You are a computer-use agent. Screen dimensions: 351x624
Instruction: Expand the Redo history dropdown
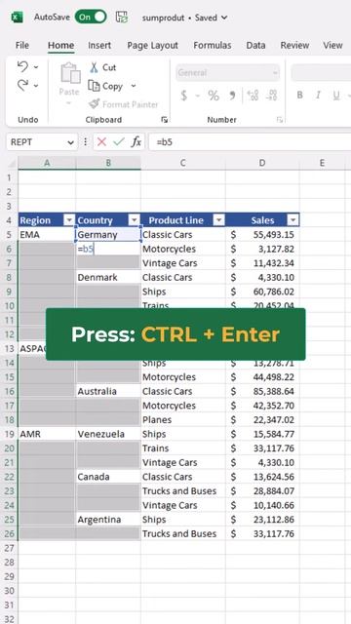pyautogui.click(x=36, y=86)
